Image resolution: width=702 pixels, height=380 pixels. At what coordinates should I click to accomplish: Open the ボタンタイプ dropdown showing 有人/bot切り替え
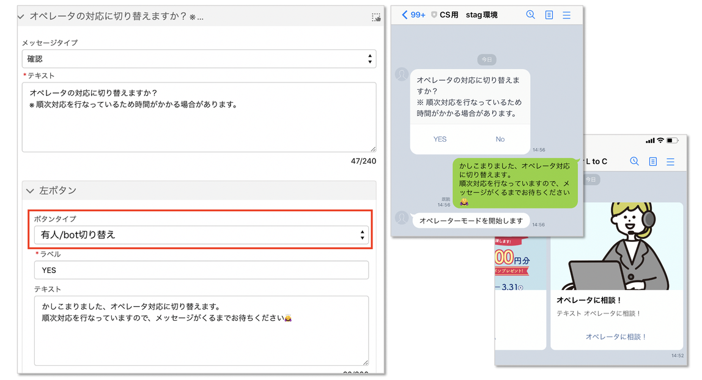(x=201, y=235)
